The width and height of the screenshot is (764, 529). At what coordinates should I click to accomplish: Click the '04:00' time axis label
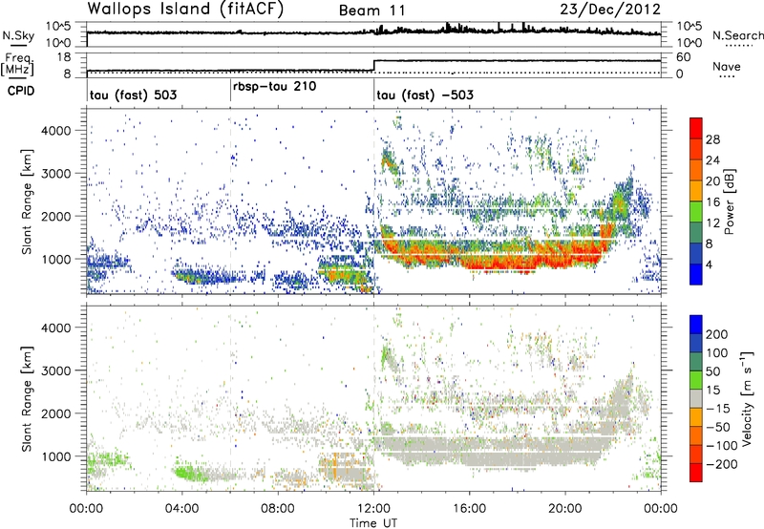coord(182,509)
